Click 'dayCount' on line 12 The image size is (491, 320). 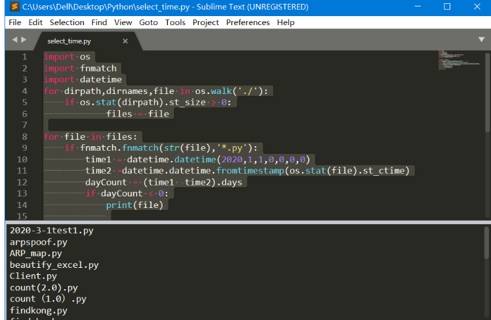(x=106, y=182)
